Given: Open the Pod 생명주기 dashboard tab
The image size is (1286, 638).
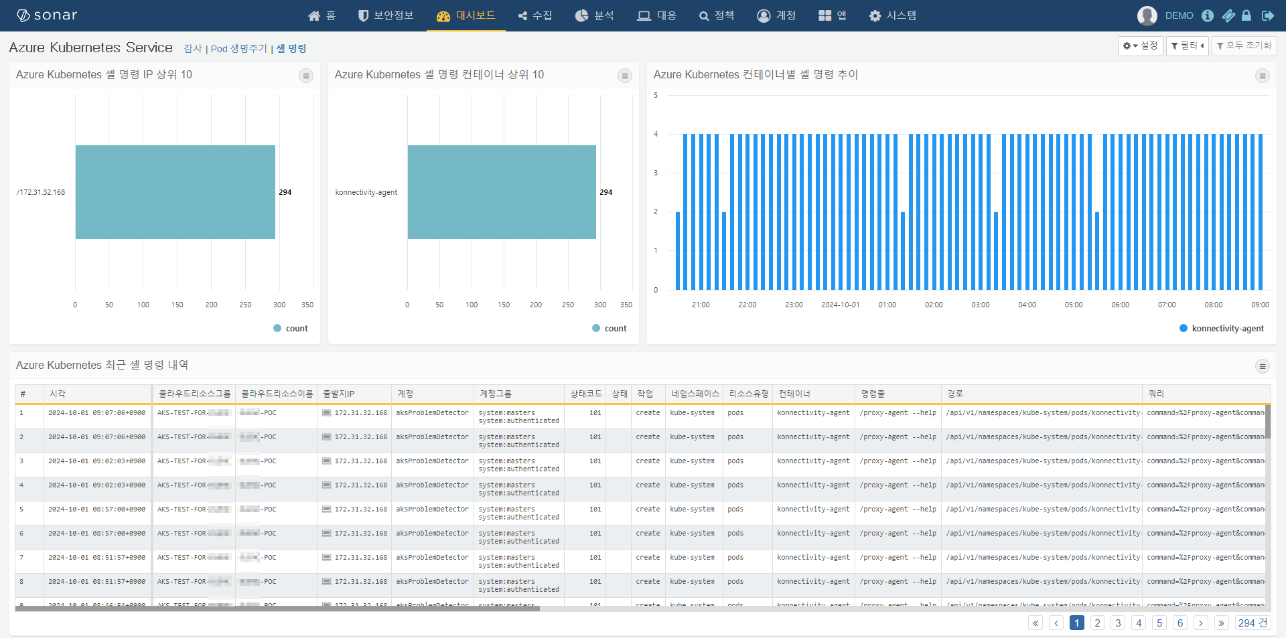Looking at the screenshot, I should [238, 48].
